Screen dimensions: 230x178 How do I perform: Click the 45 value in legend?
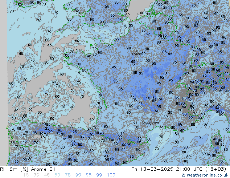(x=47, y=175)
